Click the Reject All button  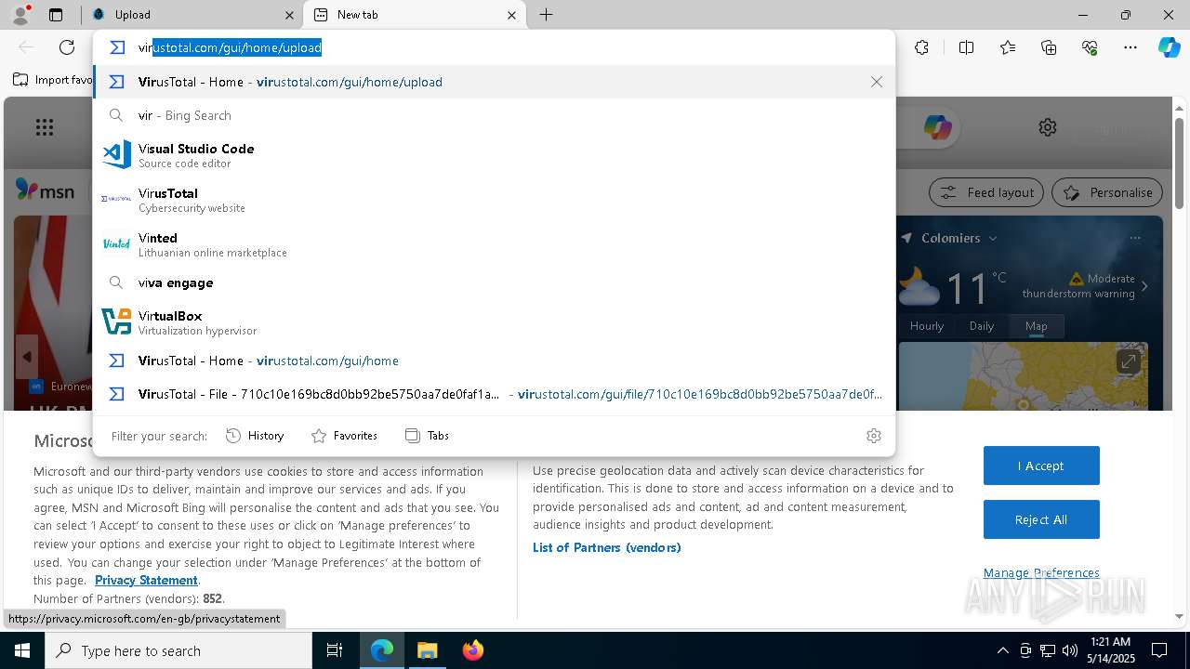tap(1041, 519)
